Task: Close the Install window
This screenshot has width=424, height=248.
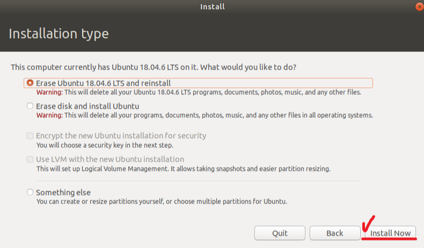Action: point(419,6)
